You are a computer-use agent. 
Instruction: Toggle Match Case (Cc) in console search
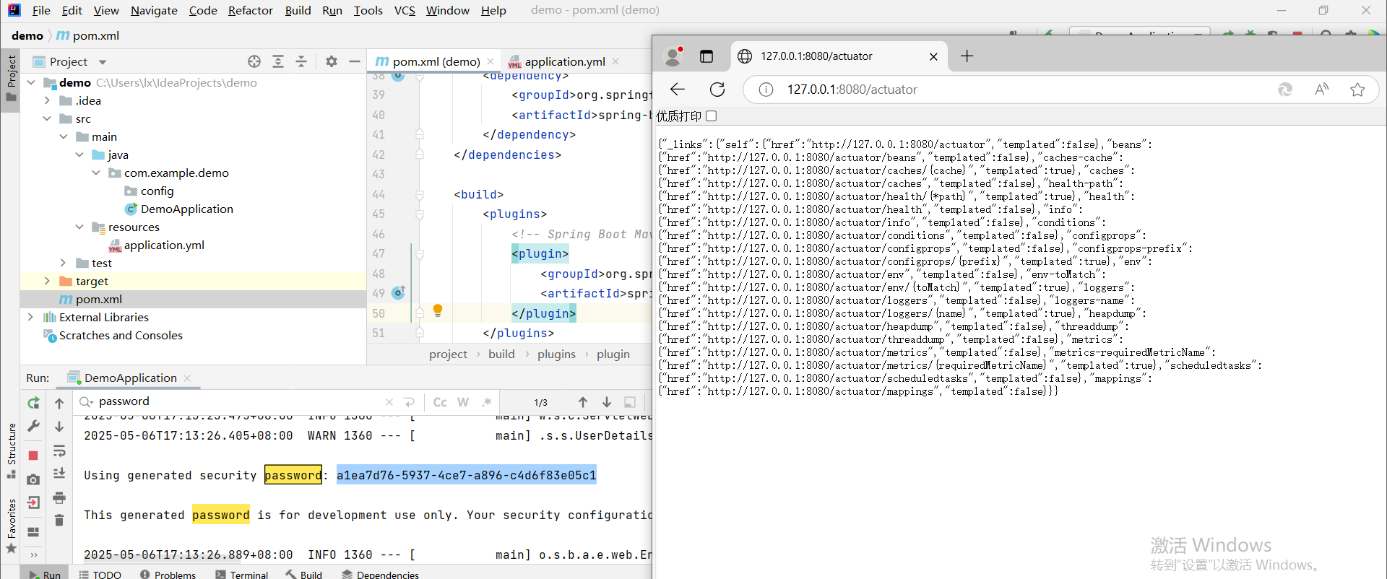(x=440, y=402)
